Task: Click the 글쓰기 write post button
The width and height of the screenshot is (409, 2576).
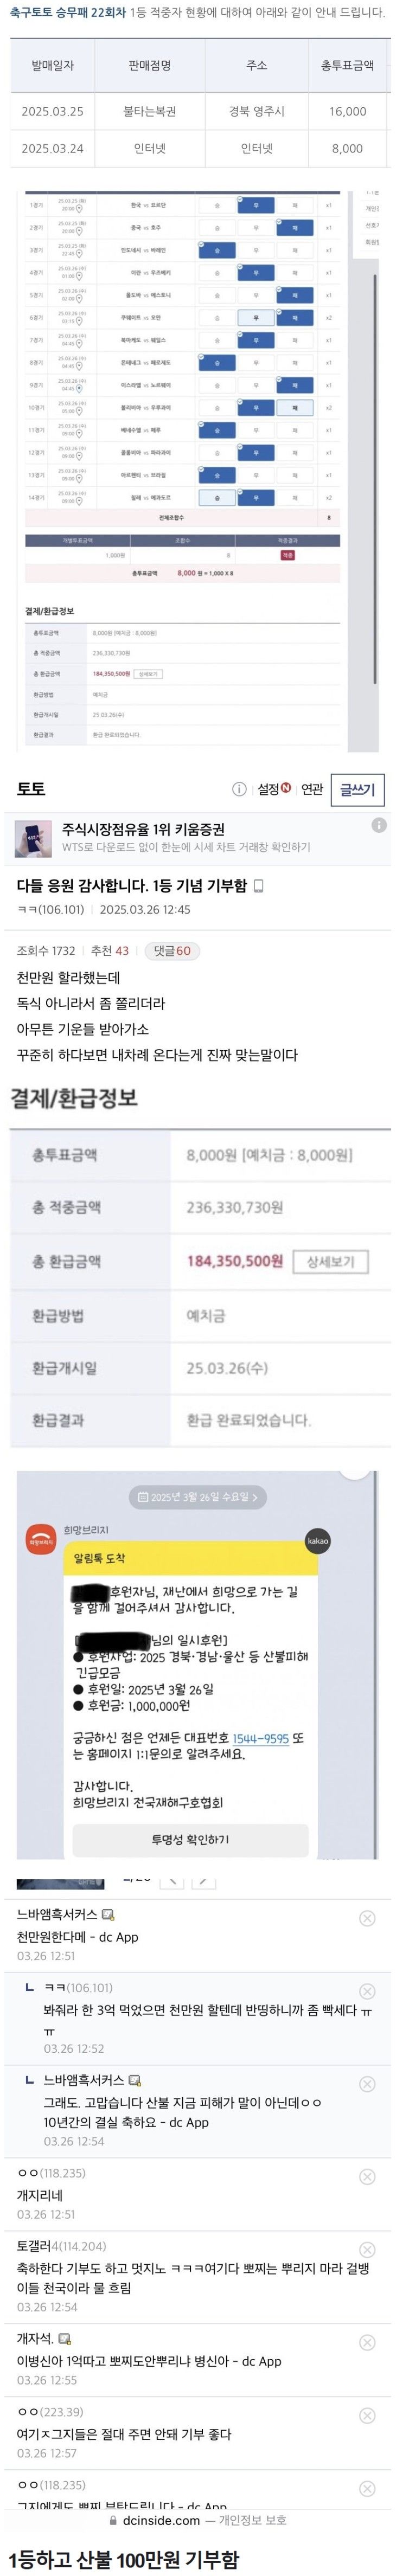Action: point(357,789)
